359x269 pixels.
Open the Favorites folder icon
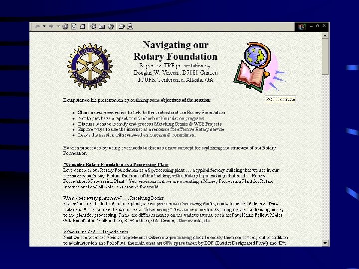click(x=102, y=26)
